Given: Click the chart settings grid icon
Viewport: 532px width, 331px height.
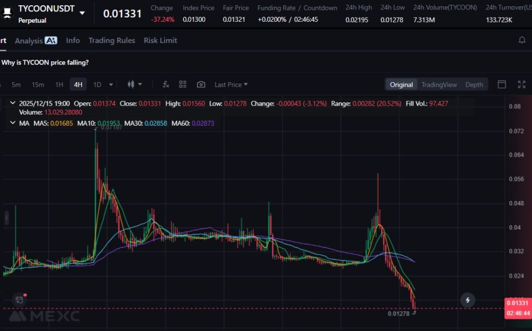Looking at the screenshot, I should (x=183, y=85).
